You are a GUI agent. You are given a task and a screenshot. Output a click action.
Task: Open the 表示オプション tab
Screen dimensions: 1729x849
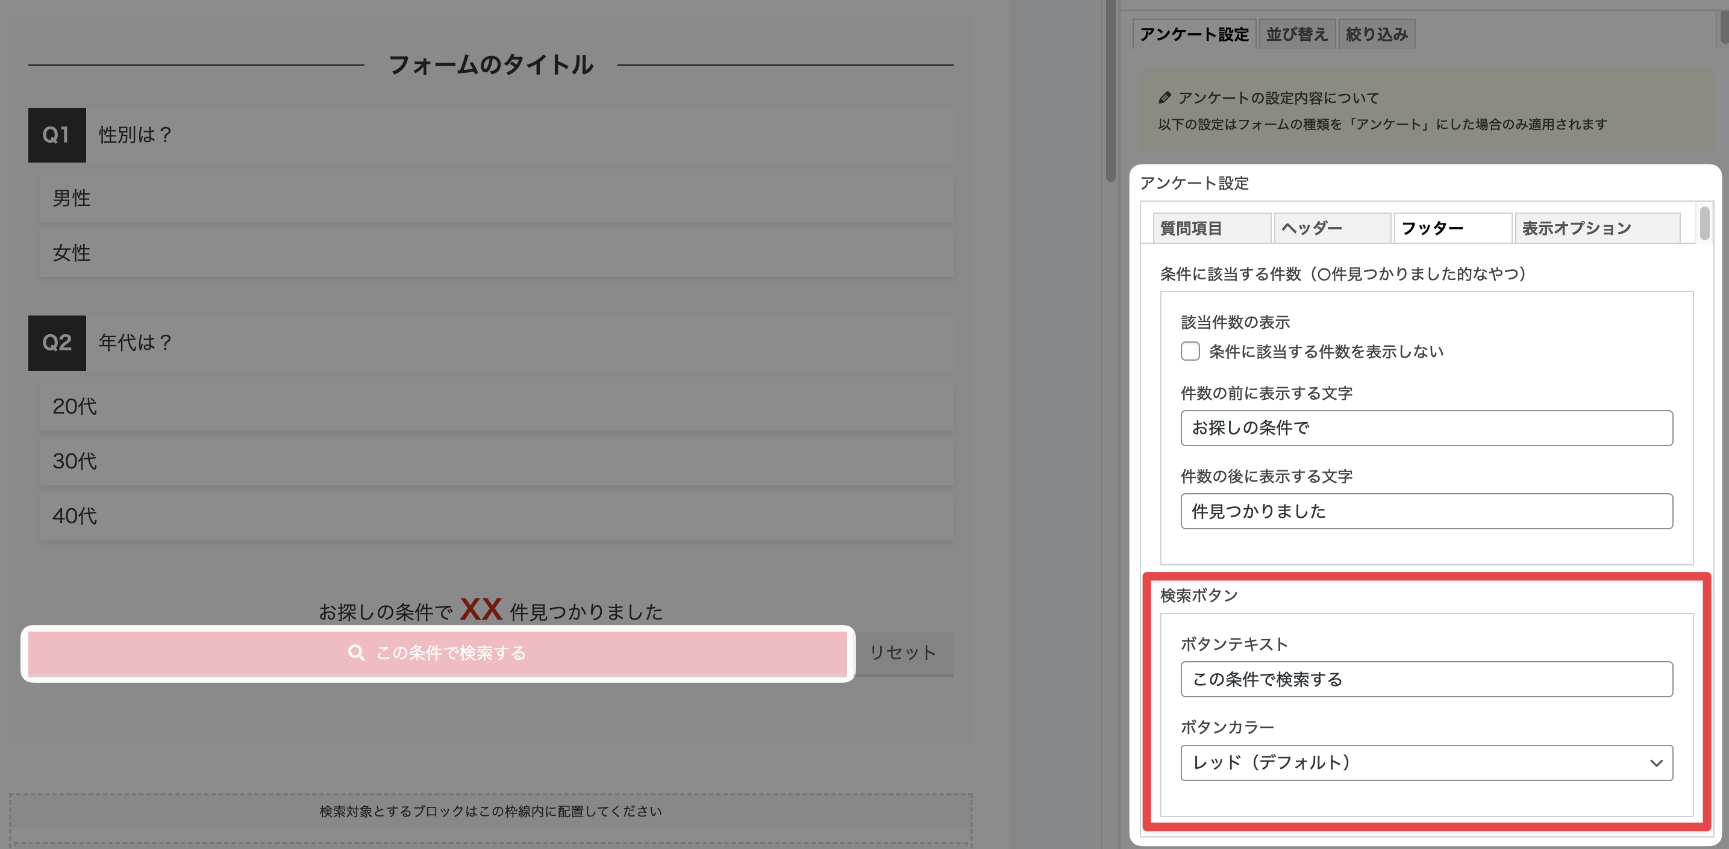[x=1597, y=228]
